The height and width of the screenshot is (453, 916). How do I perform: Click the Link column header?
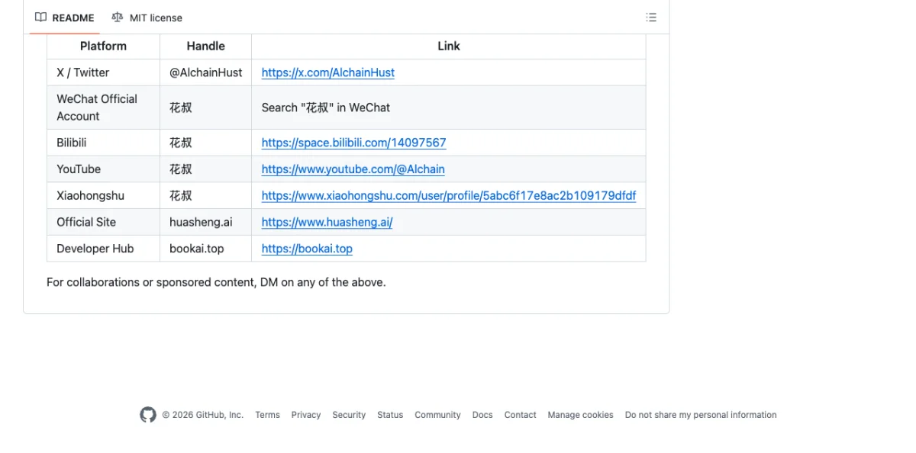pos(449,46)
